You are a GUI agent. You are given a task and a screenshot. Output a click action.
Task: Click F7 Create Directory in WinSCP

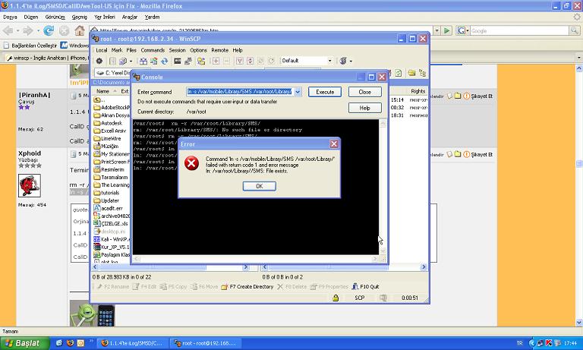click(247, 286)
